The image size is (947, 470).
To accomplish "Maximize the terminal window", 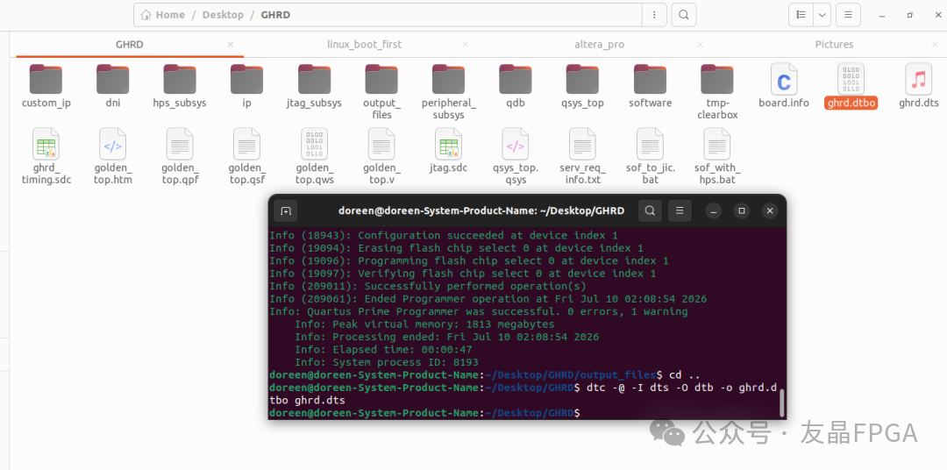I will (742, 210).
